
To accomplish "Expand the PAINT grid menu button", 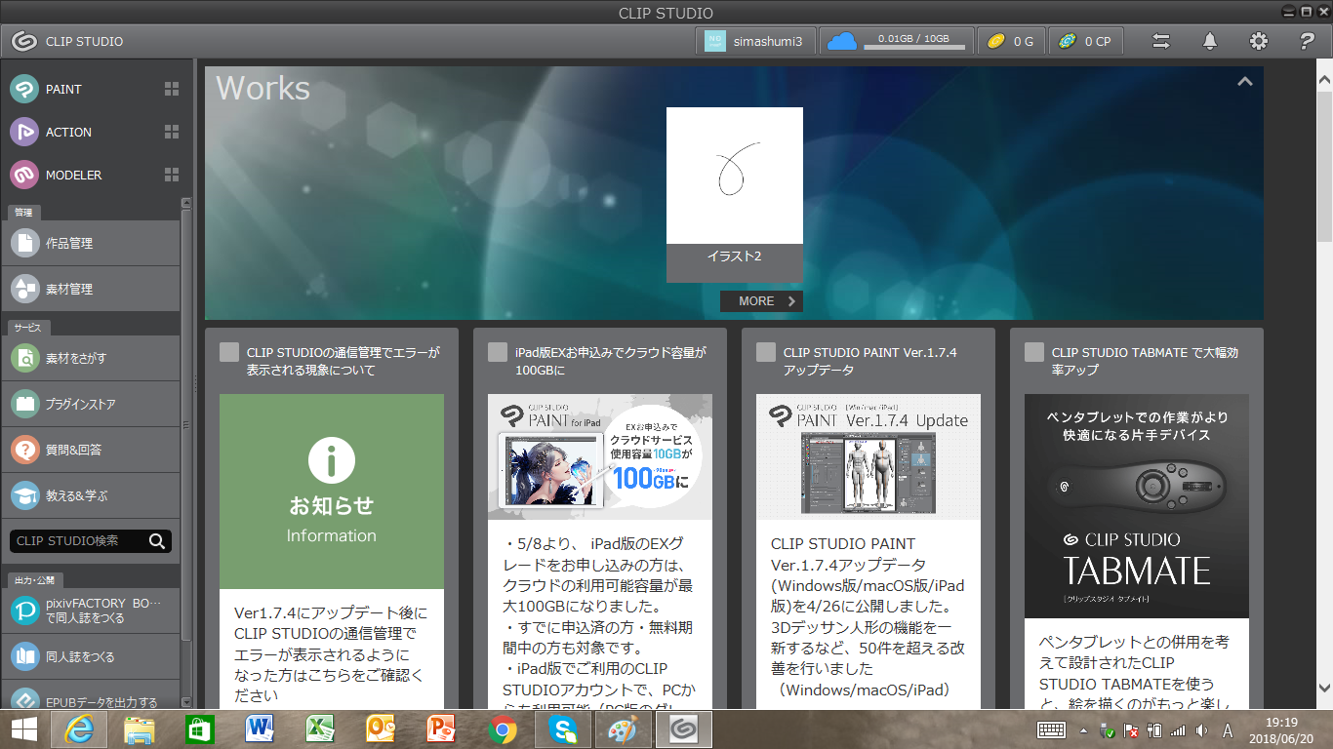I will click(x=172, y=89).
